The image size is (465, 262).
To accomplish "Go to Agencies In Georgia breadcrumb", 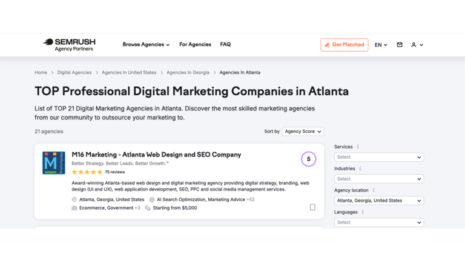I will coord(188,73).
